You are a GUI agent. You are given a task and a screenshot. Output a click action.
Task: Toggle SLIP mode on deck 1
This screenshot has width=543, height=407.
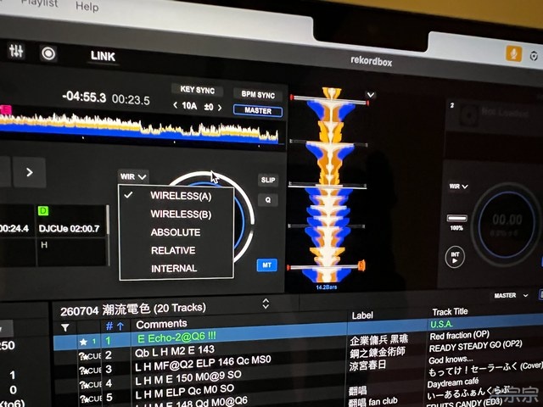(268, 180)
